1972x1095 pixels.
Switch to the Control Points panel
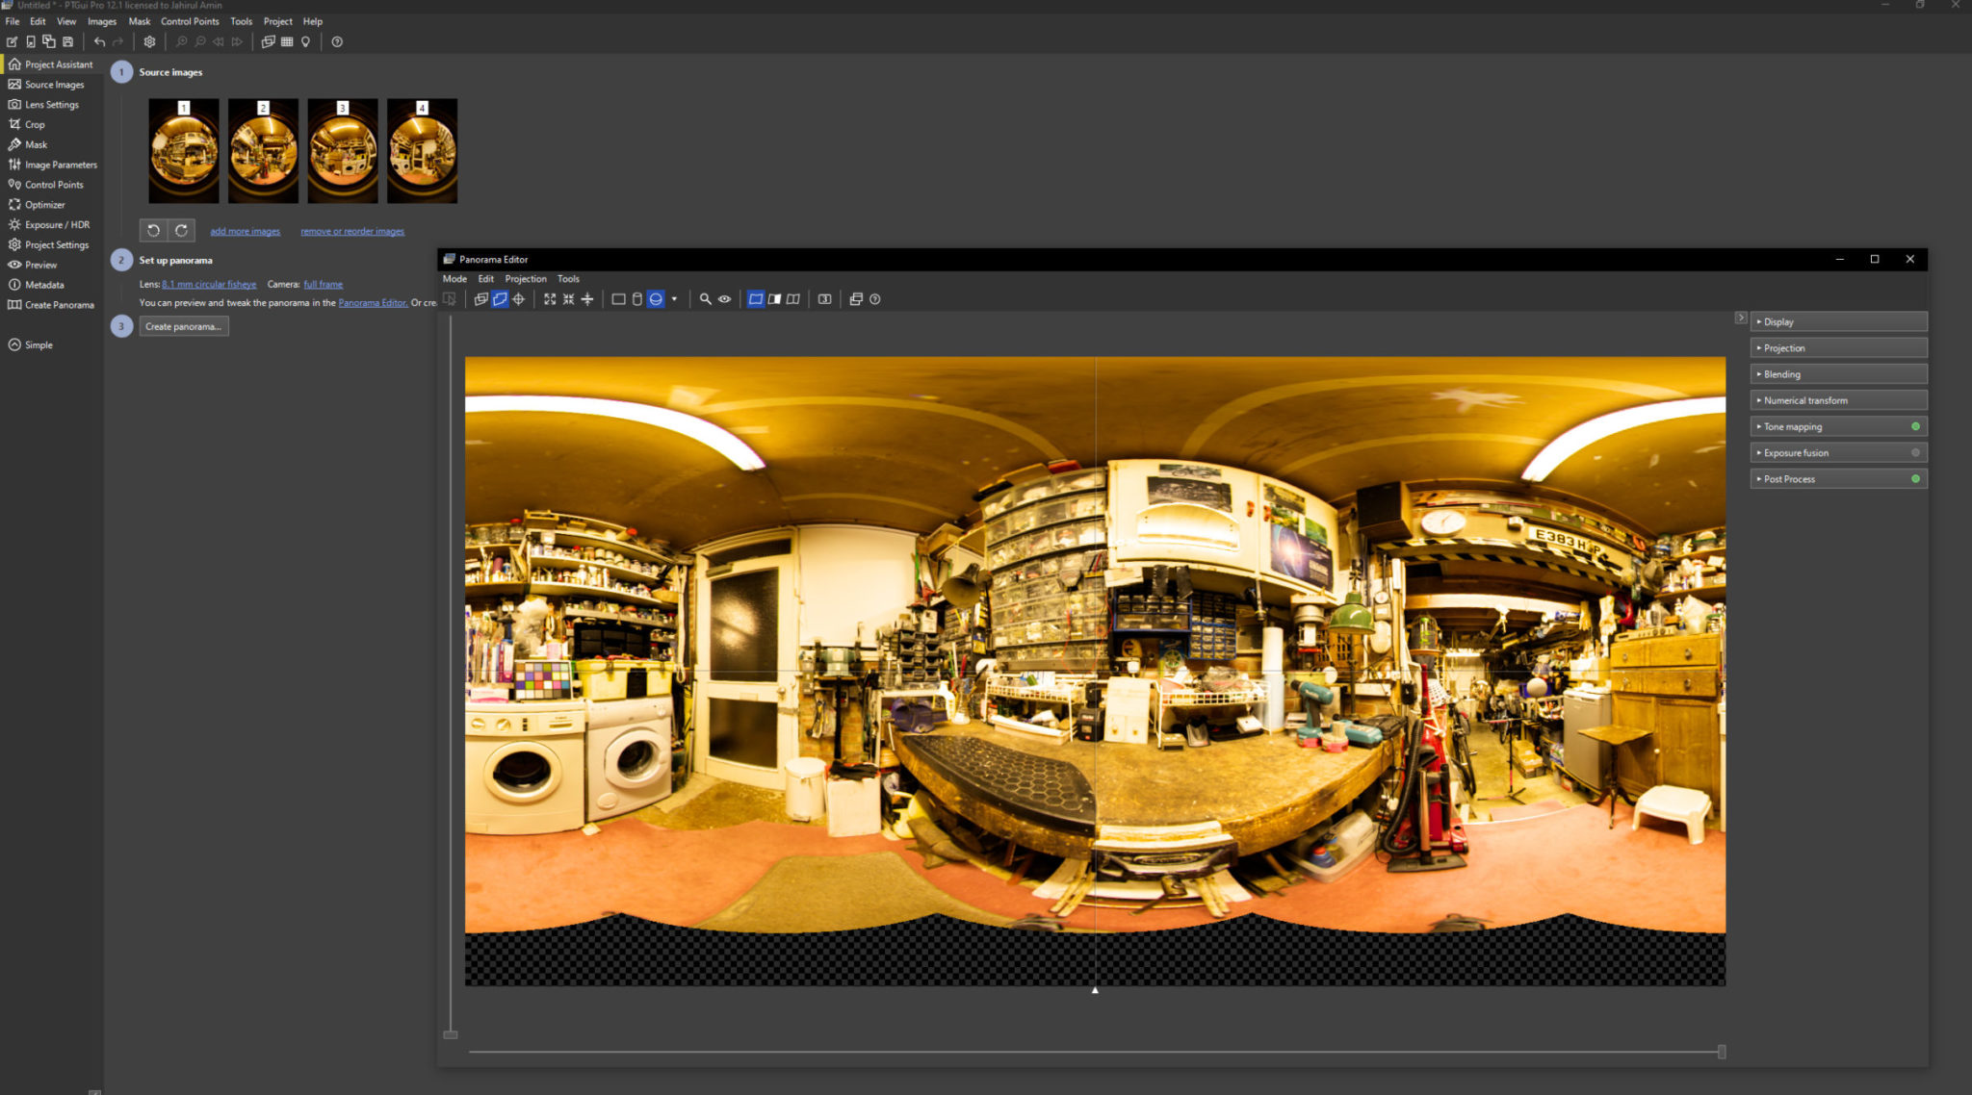pos(53,184)
